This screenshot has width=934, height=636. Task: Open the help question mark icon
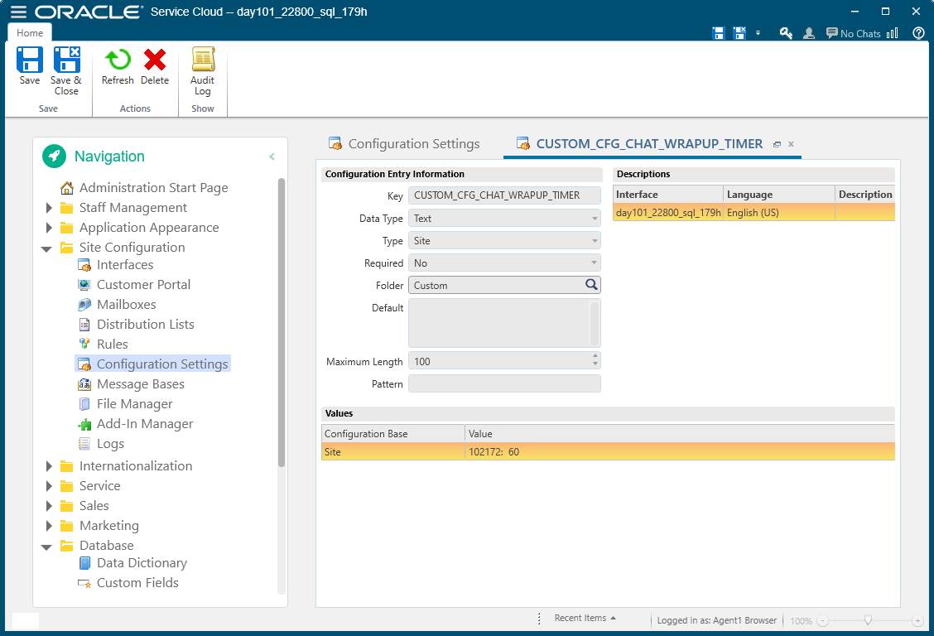click(x=918, y=33)
